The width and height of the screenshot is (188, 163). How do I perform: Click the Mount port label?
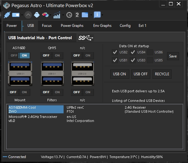tap(20, 100)
